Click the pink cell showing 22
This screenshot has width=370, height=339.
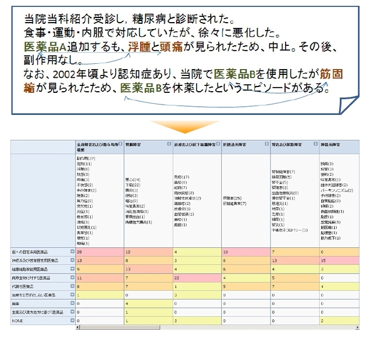(x=197, y=278)
